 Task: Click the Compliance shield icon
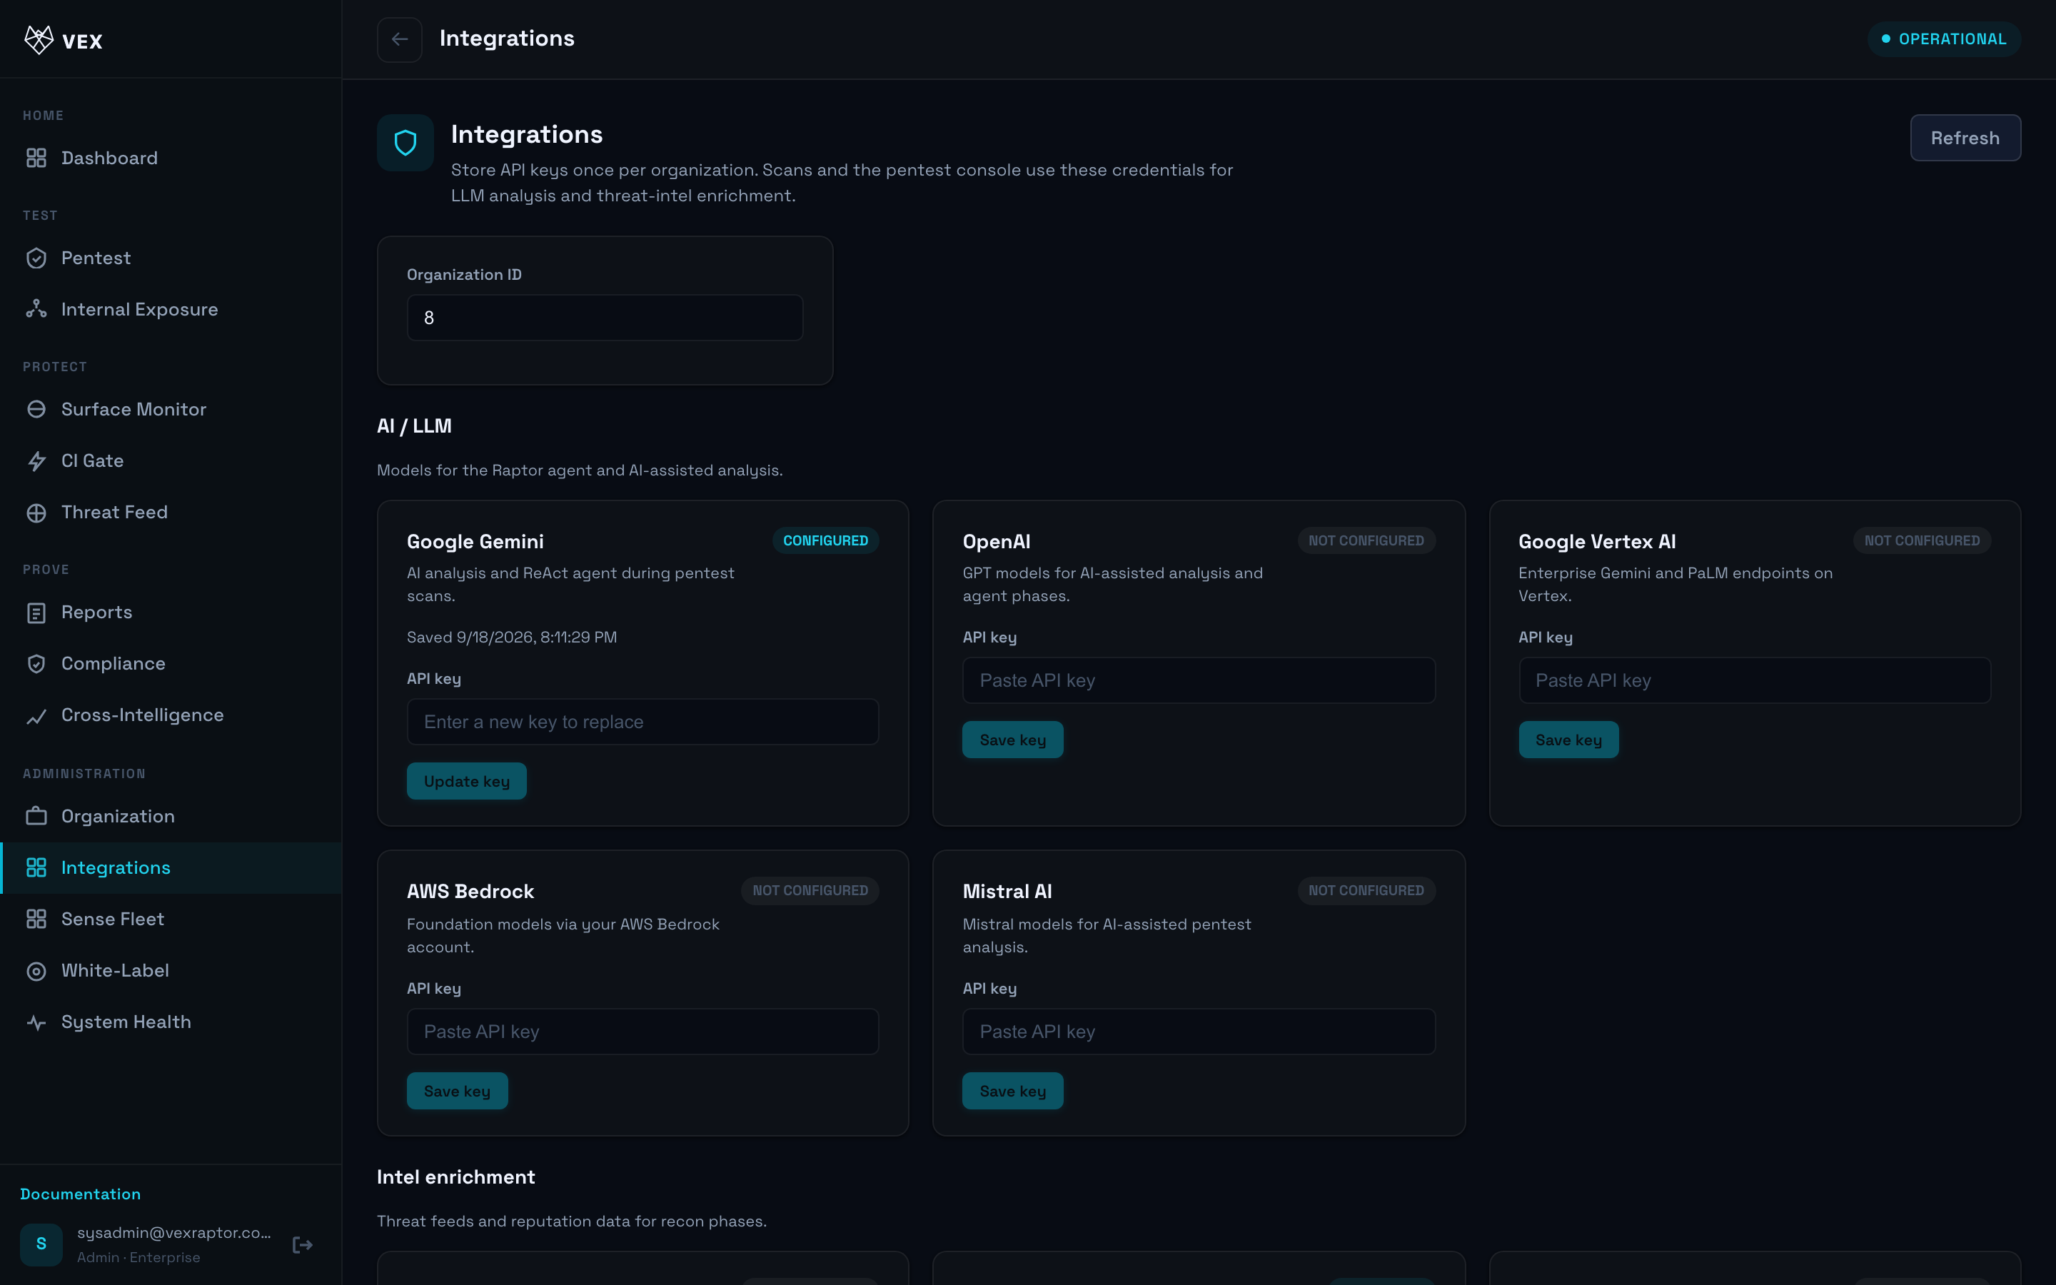point(36,664)
